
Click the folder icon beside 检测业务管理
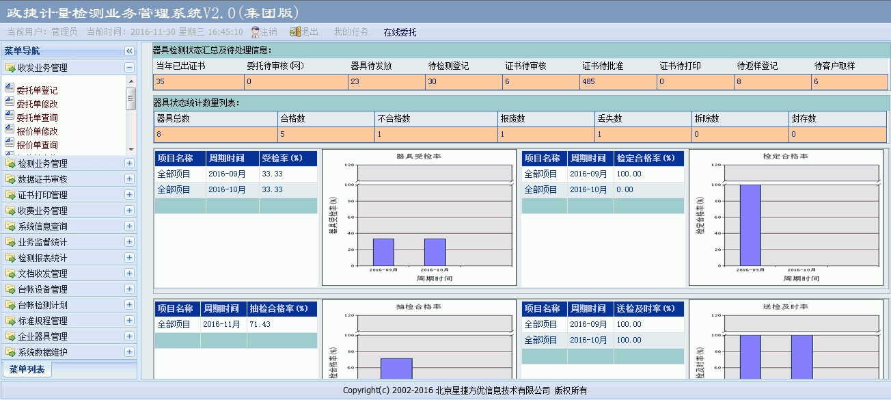tap(10, 163)
